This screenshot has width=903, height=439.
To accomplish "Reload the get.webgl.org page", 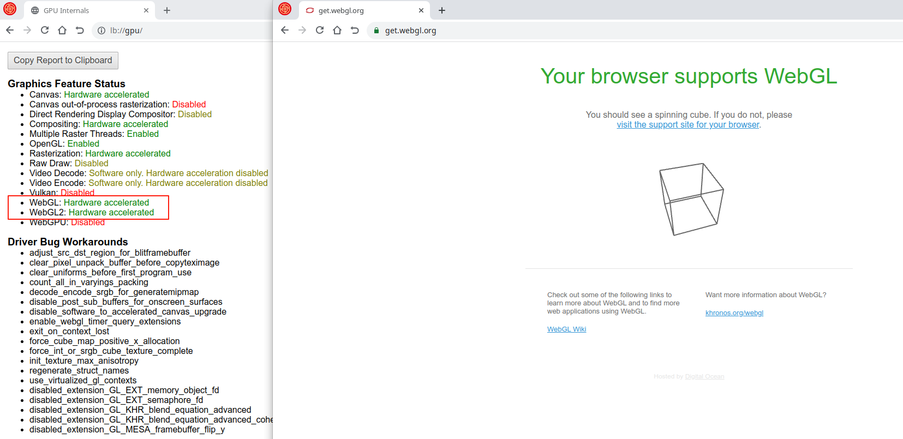I will 320,30.
